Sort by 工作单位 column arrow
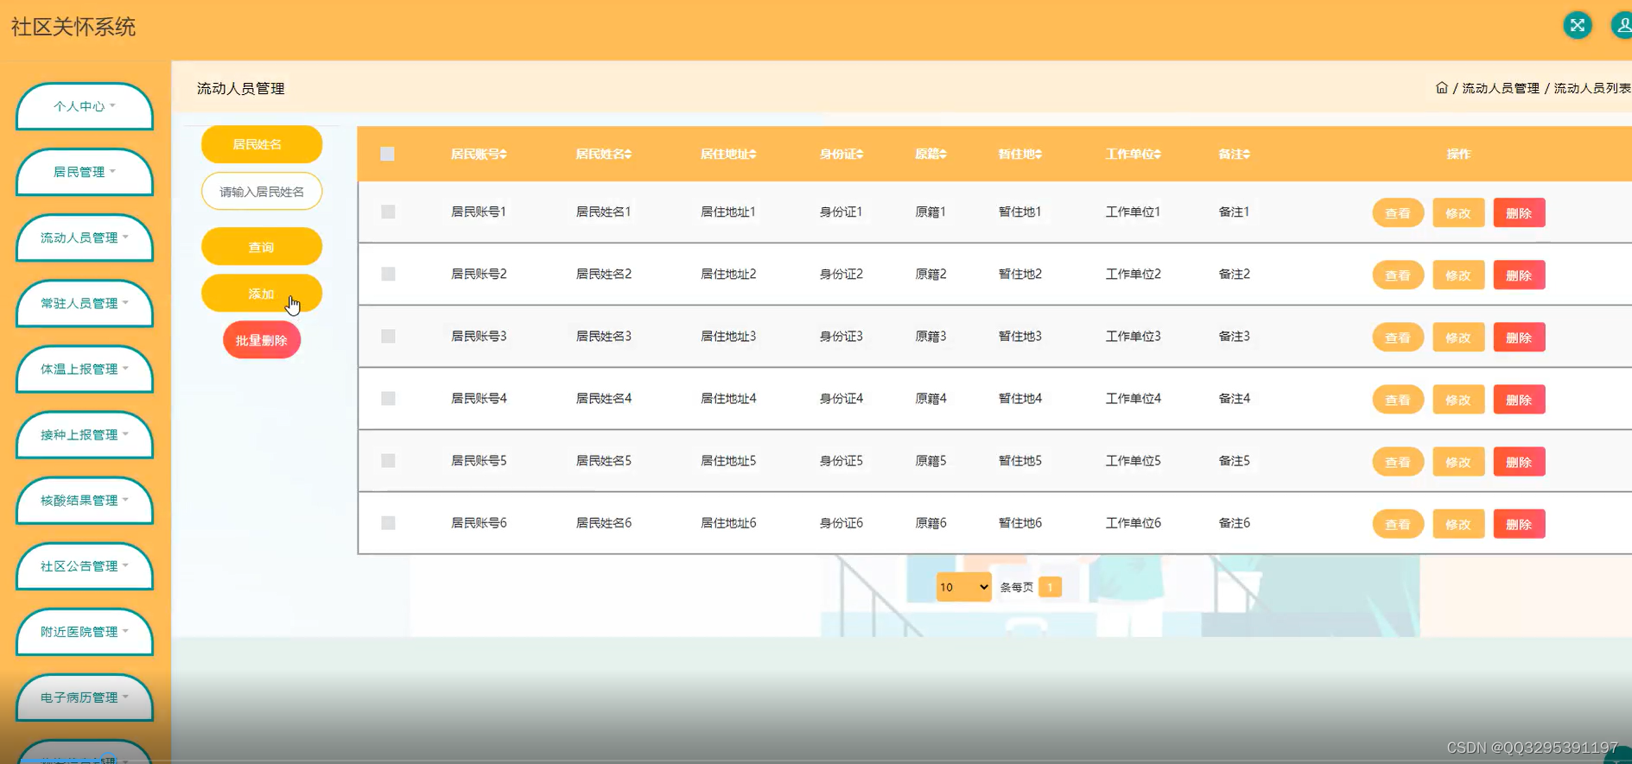Image resolution: width=1632 pixels, height=764 pixels. pos(1157,155)
